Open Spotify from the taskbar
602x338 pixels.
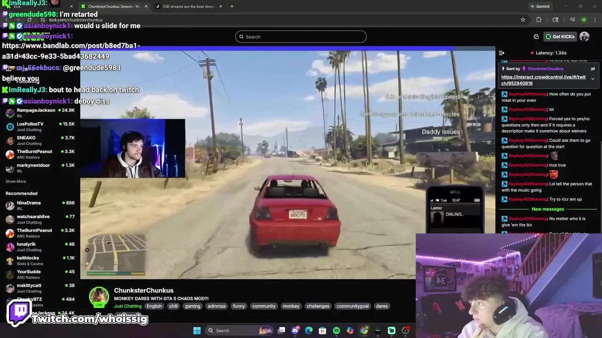pyautogui.click(x=336, y=330)
